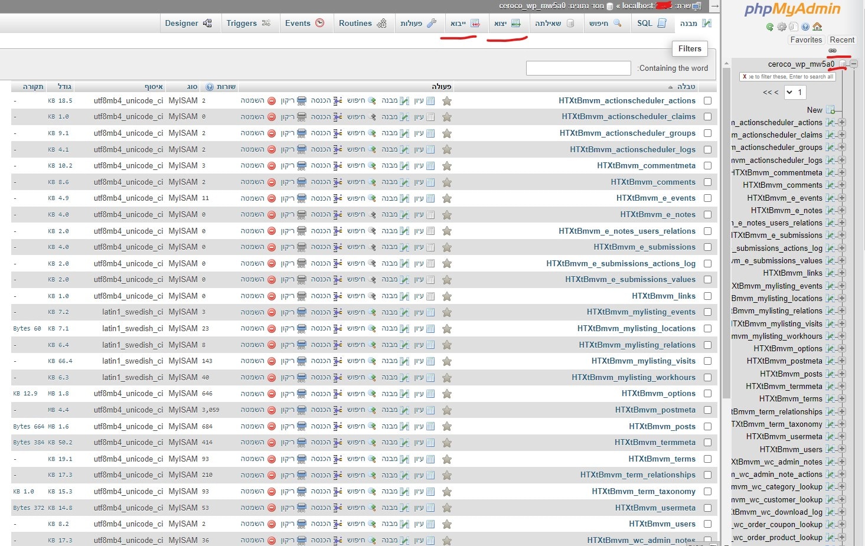Open the gear settings icon in sidebar
Viewport: 865px width, 546px height.
(x=782, y=27)
